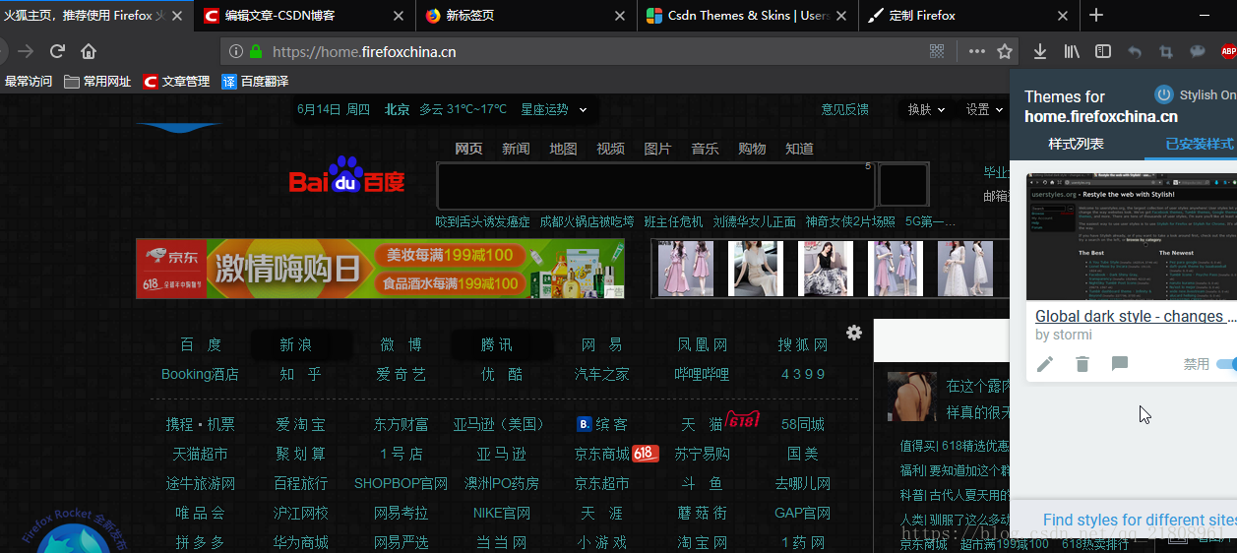Open the 亚马逊（美国） site link

point(499,424)
